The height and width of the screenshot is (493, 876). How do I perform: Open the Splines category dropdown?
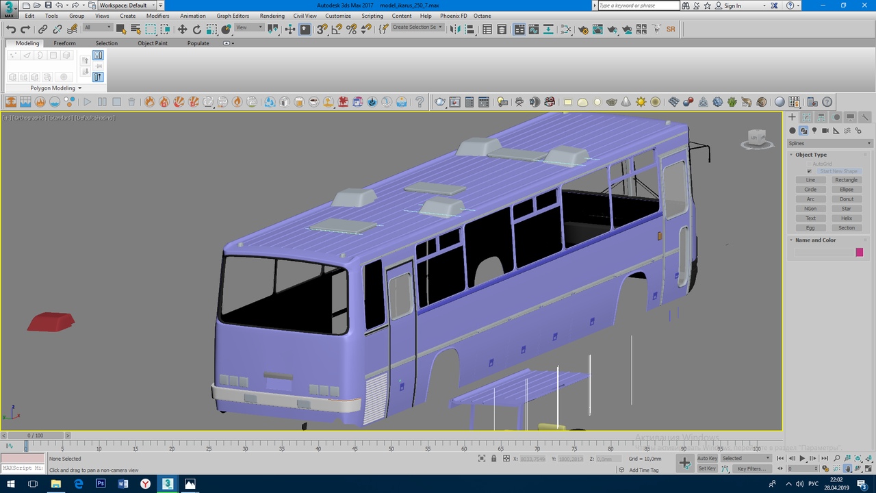829,143
